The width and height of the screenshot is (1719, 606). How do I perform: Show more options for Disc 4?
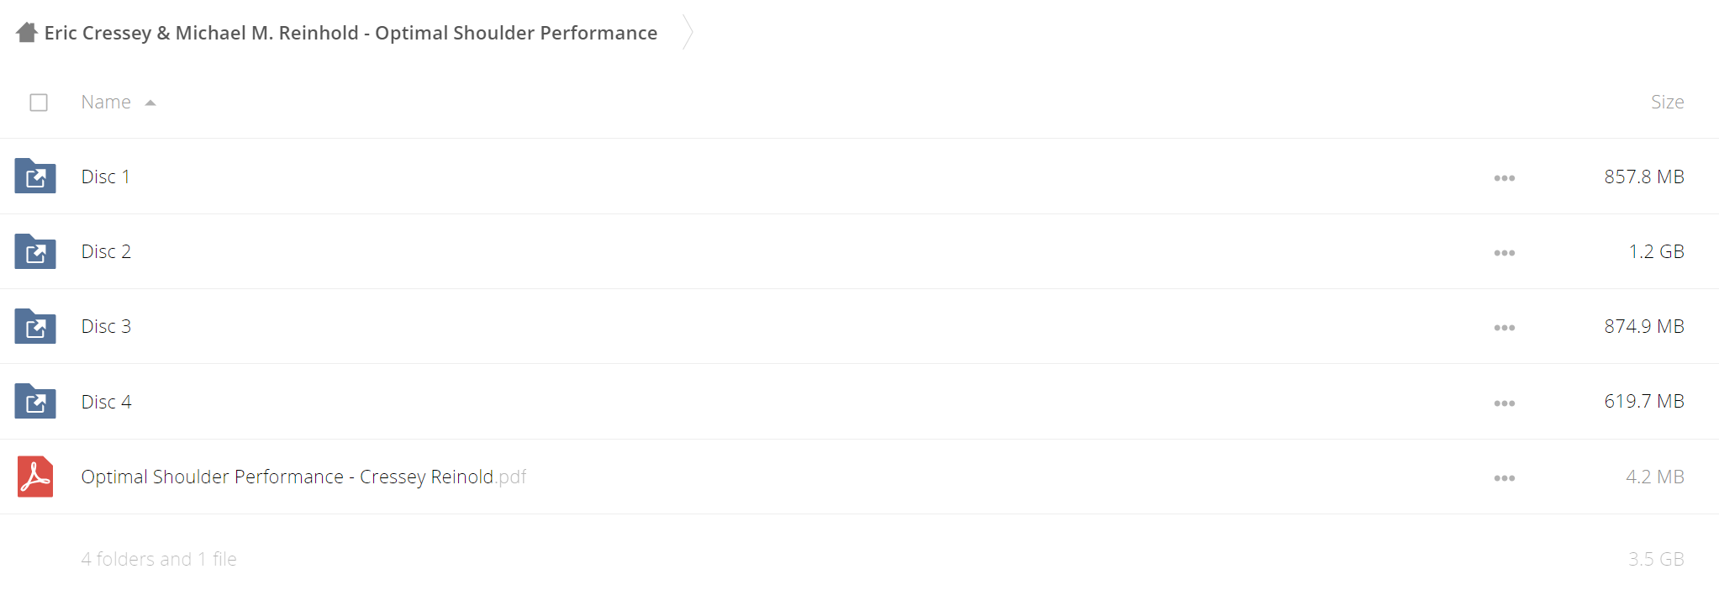tap(1505, 403)
